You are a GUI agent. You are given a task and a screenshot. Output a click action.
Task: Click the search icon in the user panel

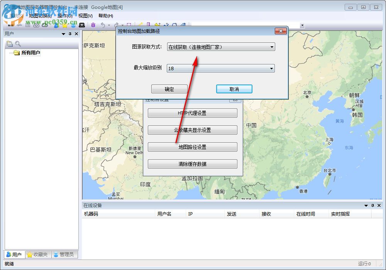pyautogui.click(x=17, y=43)
